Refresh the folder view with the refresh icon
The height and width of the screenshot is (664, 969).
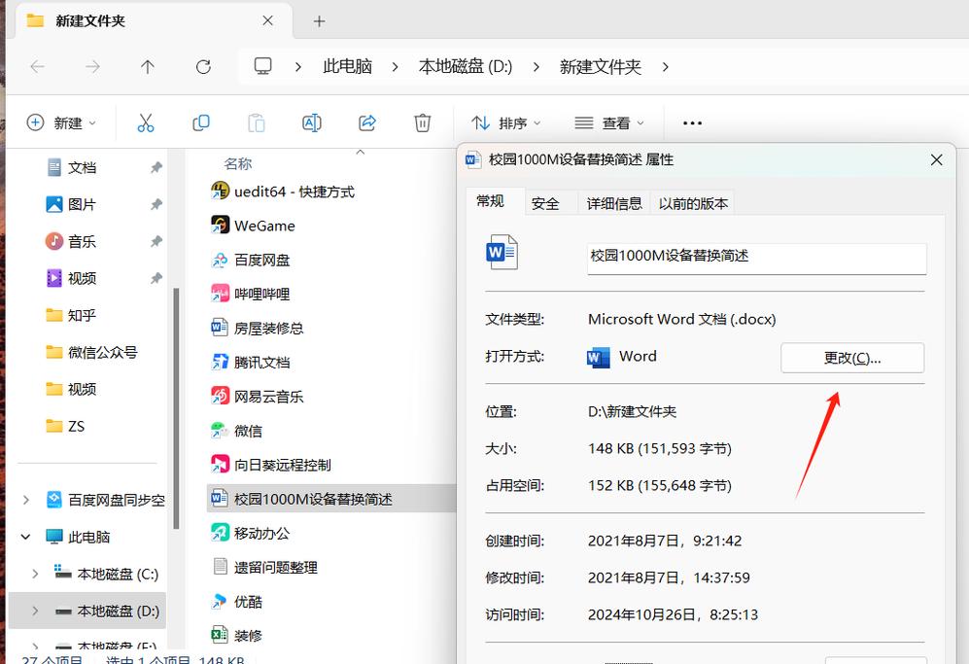[203, 66]
